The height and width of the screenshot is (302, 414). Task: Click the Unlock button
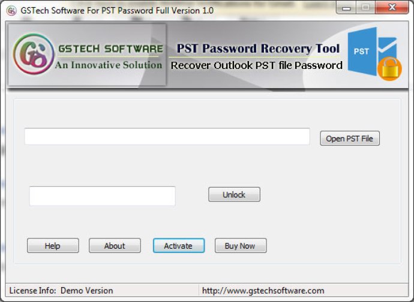pos(234,195)
